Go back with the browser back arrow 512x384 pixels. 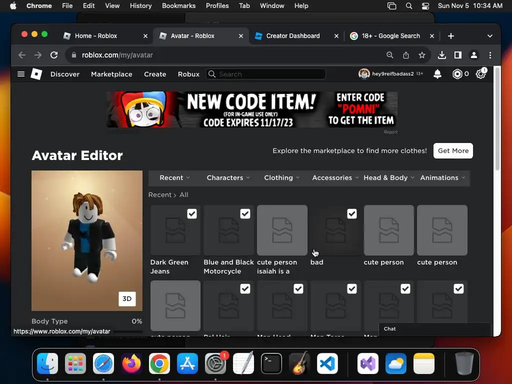(x=22, y=55)
